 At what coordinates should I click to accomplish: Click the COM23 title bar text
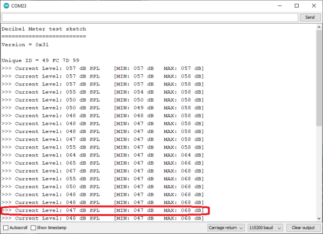(x=20, y=6)
